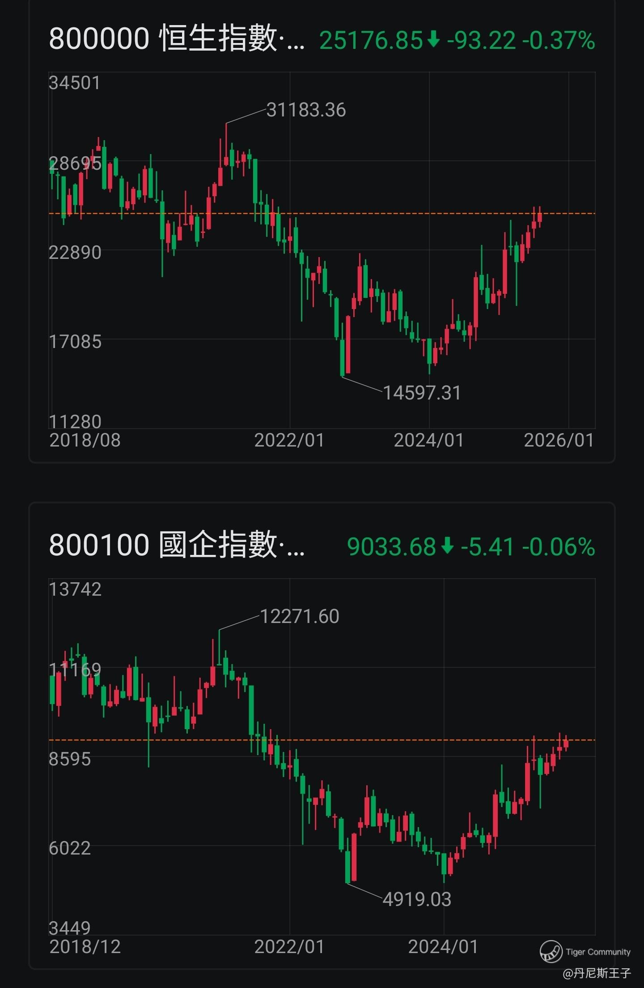Click the 34501 axis value
This screenshot has width=644, height=988.
coord(75,83)
